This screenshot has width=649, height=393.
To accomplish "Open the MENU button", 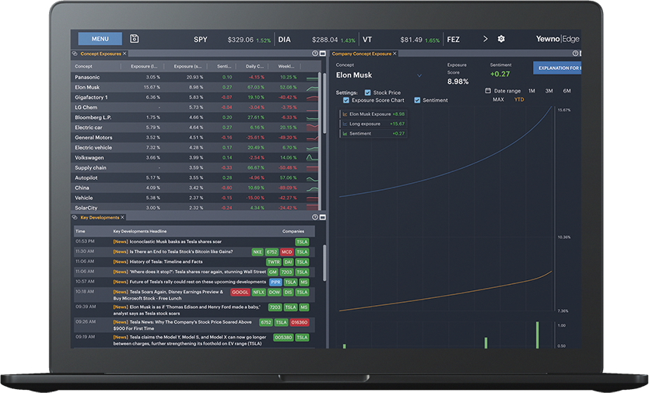I will (x=100, y=38).
